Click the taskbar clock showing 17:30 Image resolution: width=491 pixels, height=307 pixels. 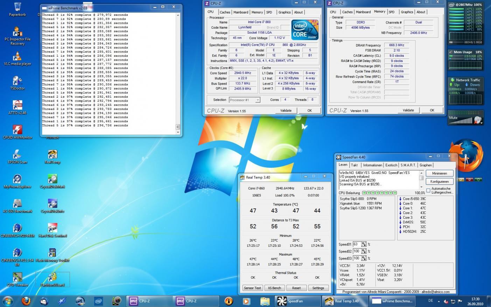click(475, 301)
